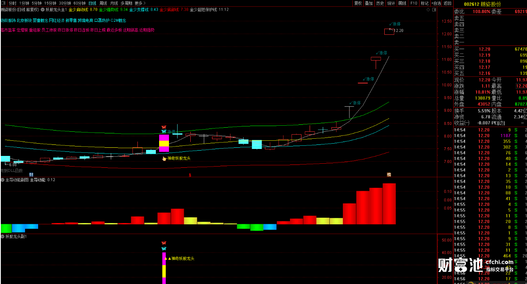Expand the 主导动能副图 indicator dropdown

(2, 180)
